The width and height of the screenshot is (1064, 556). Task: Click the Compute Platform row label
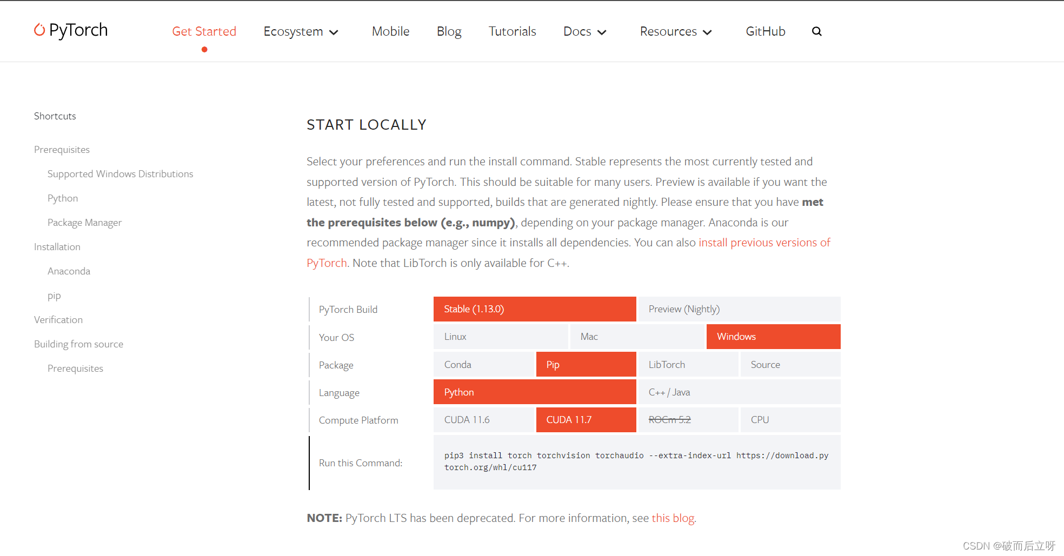(x=358, y=420)
